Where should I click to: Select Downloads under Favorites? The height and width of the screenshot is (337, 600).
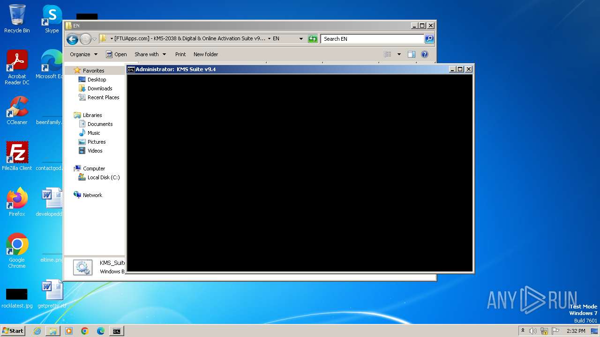(x=100, y=88)
